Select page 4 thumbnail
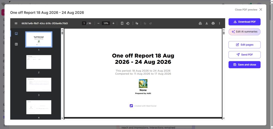The image size is (273, 129). pyautogui.click(x=39, y=107)
